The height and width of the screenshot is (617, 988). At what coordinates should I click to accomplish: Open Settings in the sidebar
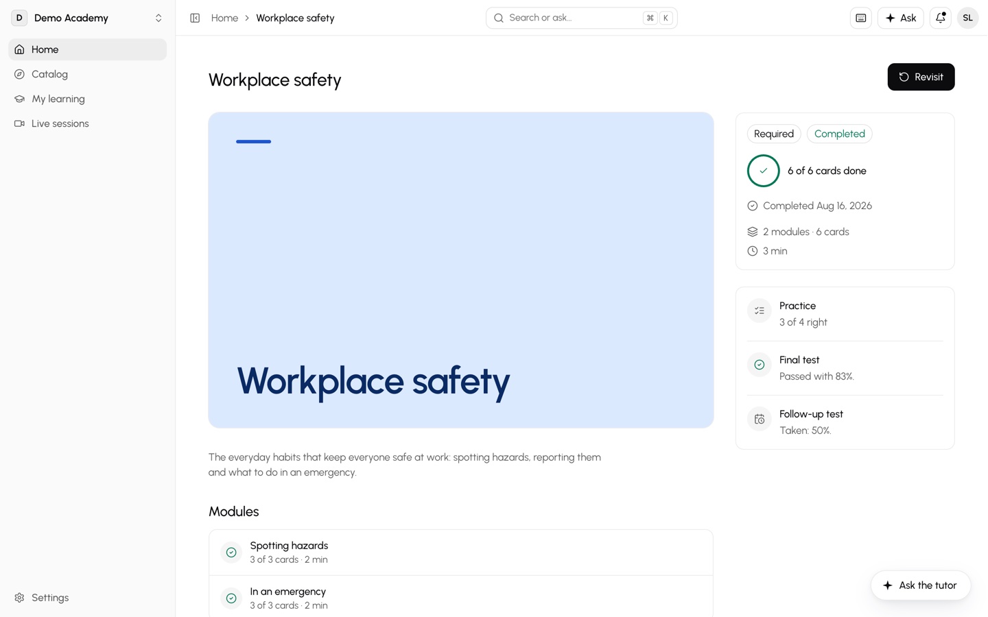point(88,598)
